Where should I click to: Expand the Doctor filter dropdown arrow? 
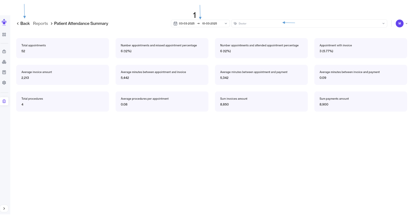tap(383, 24)
